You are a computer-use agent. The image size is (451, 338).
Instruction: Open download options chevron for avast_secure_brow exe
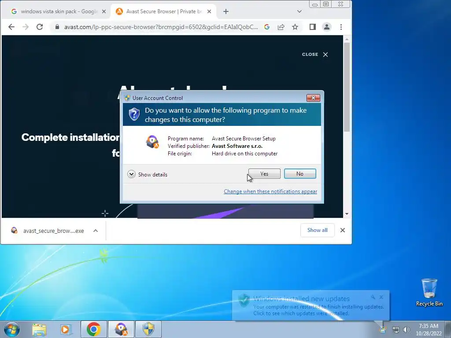coord(96,231)
